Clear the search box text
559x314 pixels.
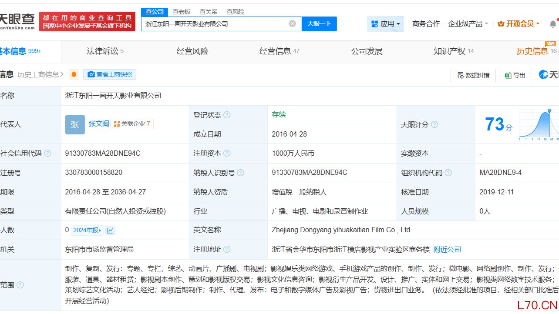[x=293, y=23]
